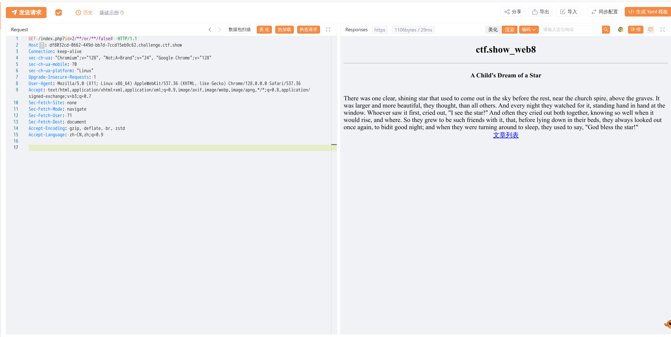Image resolution: width=671 pixels, height=337 pixels.
Task: Click the Host header question mark icon
Action: coord(42,45)
